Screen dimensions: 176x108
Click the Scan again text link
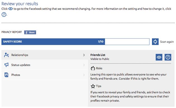point(167,42)
